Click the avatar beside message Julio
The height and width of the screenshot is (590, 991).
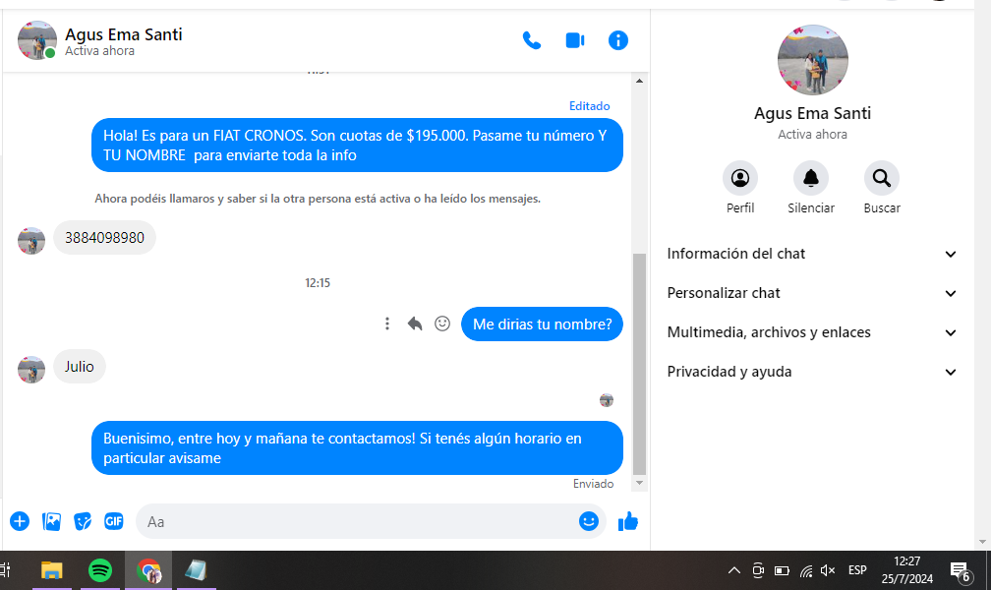tap(31, 370)
